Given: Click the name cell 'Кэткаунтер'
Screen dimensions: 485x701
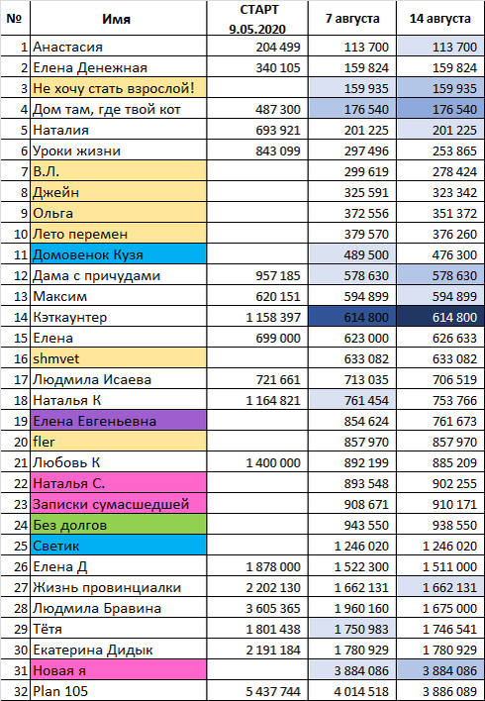Looking at the screenshot, I should [x=118, y=317].
